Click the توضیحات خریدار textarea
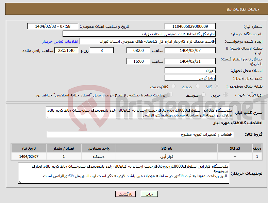268x203 pixels. (123, 173)
